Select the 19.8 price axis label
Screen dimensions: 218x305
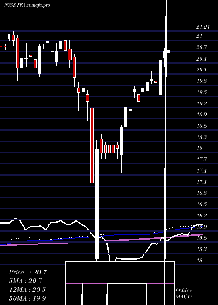(201, 81)
